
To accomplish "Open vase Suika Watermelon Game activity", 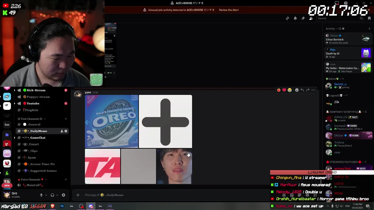I will tap(348, 68).
